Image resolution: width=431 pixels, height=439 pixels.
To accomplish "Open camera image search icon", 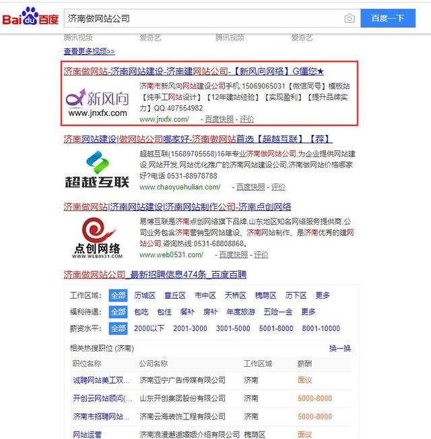I will click(x=350, y=18).
